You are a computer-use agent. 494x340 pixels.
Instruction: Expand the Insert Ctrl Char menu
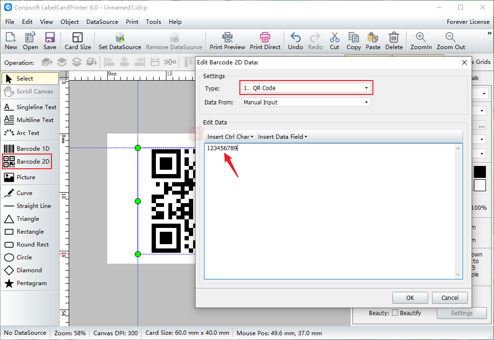coord(230,137)
